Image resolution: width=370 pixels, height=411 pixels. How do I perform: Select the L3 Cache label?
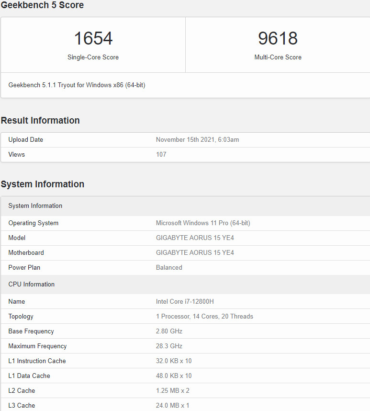(22, 406)
